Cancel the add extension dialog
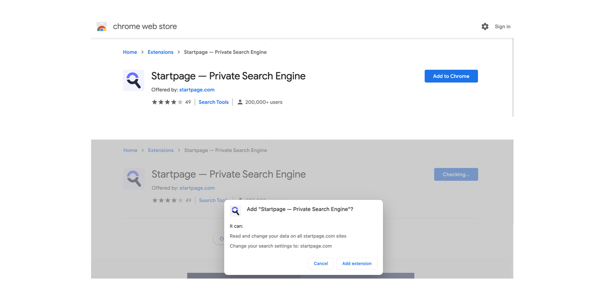 [321, 263]
